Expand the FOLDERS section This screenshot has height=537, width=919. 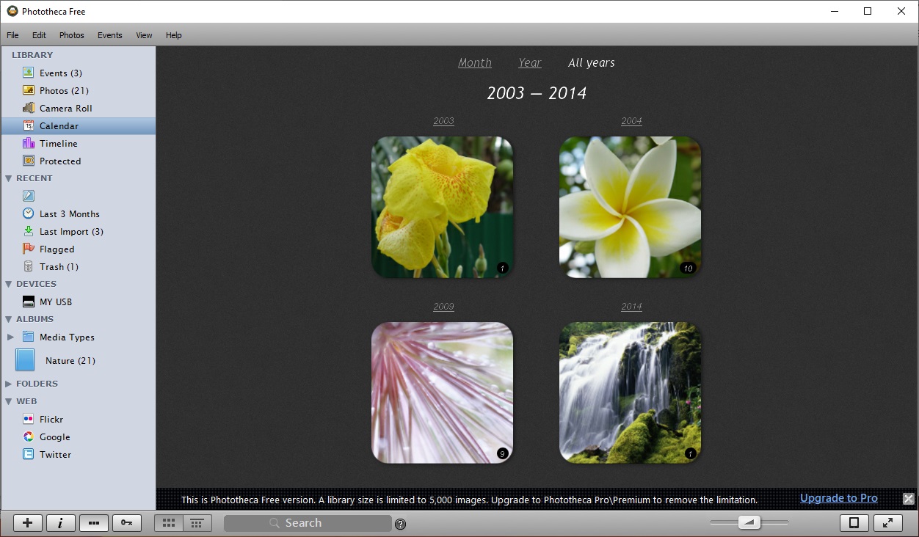click(9, 383)
